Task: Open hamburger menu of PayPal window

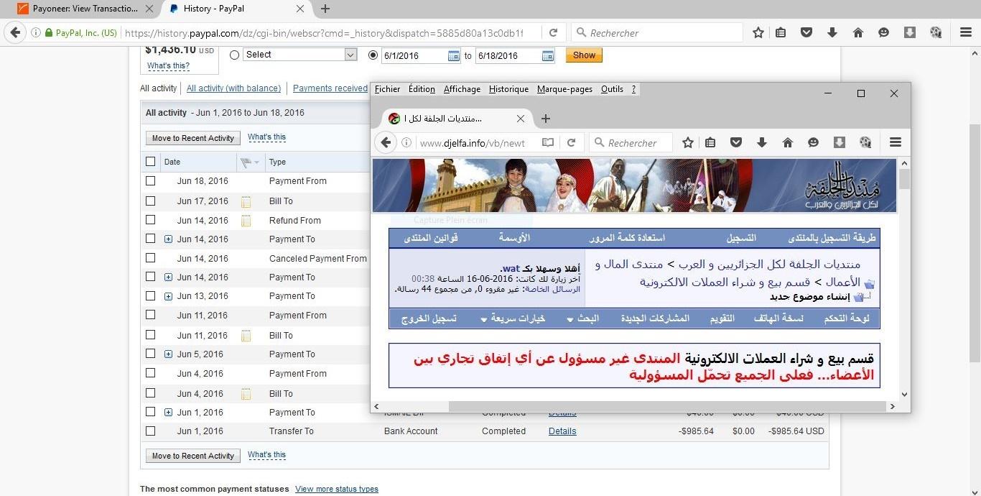Action: [x=966, y=32]
